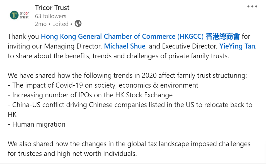The height and width of the screenshot is (164, 266).
Task: Click the green T emblem in logo
Action: coord(14,15)
